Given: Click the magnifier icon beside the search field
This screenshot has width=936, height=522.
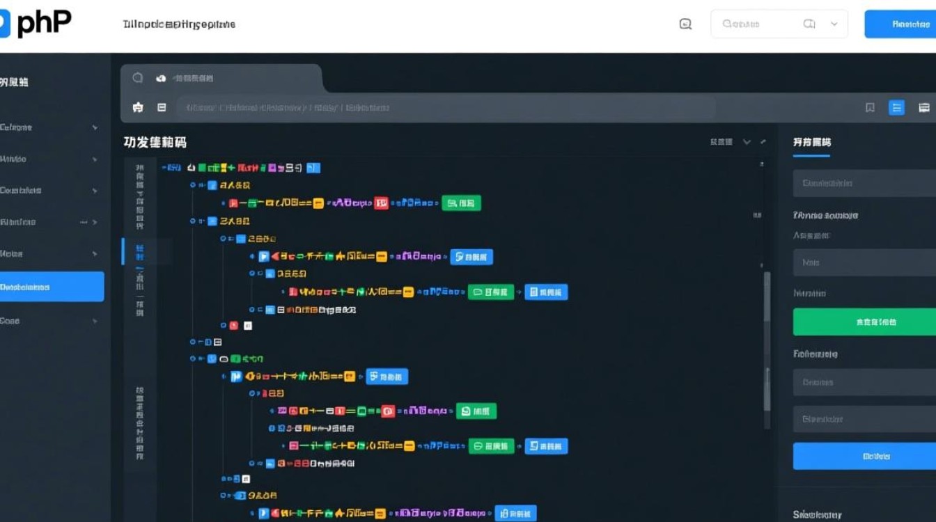Looking at the screenshot, I should coord(808,24).
